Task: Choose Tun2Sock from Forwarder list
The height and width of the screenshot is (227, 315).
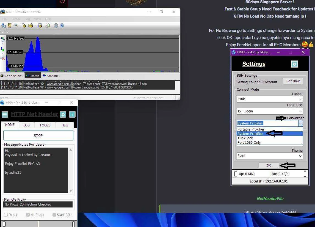Action: (x=270, y=138)
